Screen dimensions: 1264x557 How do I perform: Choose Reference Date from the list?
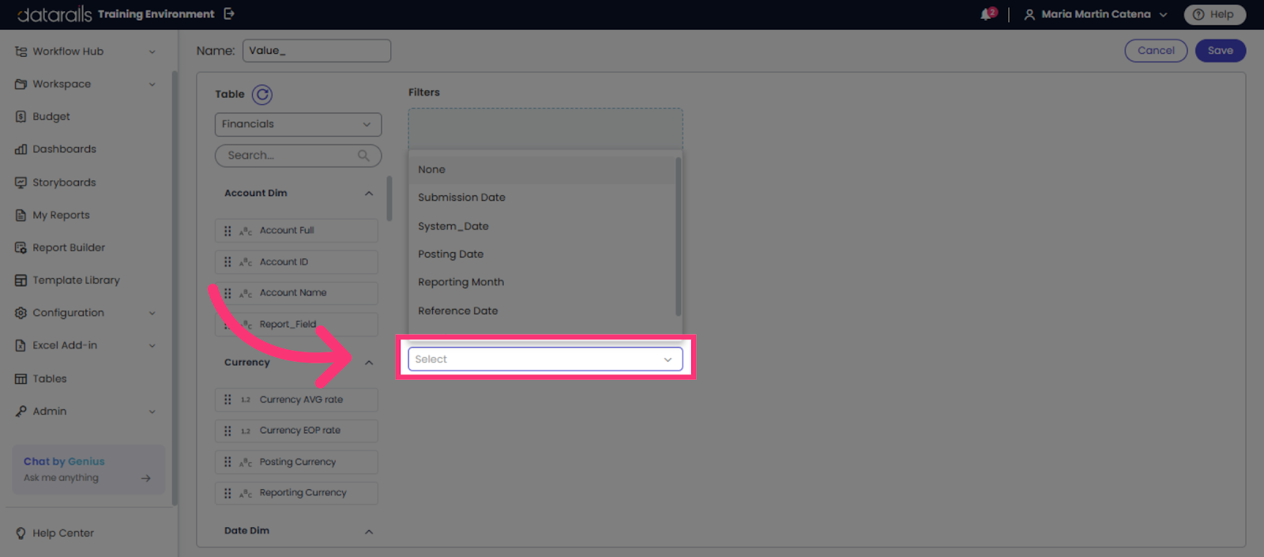click(x=542, y=310)
